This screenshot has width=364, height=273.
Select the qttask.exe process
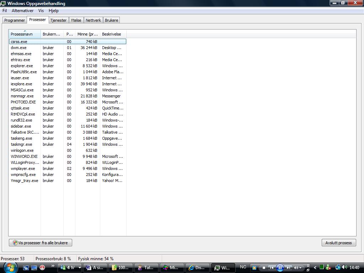[68, 108]
